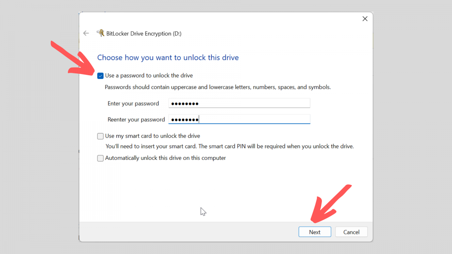Click the back arrow in the wizard header
The height and width of the screenshot is (254, 452).
tap(86, 33)
